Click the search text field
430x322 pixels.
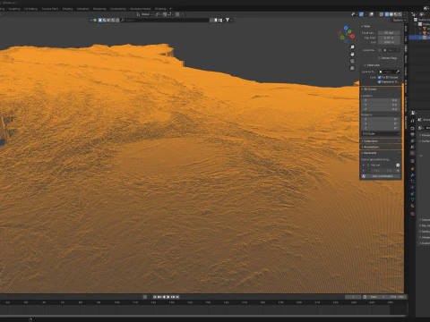165,20
